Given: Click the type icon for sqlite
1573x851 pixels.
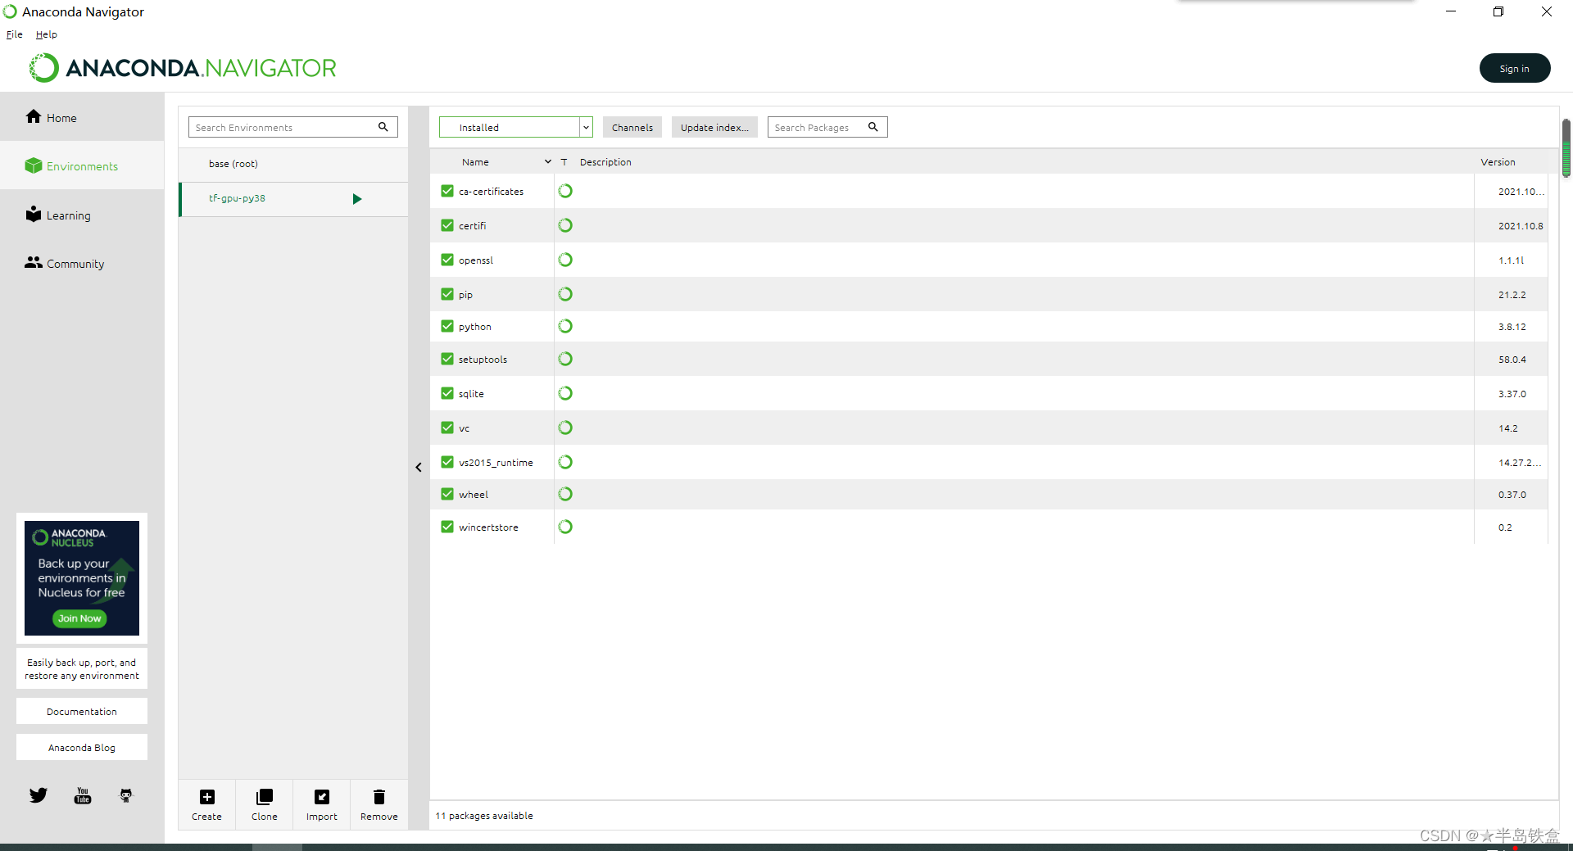Looking at the screenshot, I should click(565, 393).
